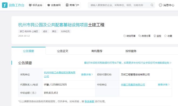This screenshot has height=106, width=178.
Task: Open the 商情门户 button
Action: point(72,5)
